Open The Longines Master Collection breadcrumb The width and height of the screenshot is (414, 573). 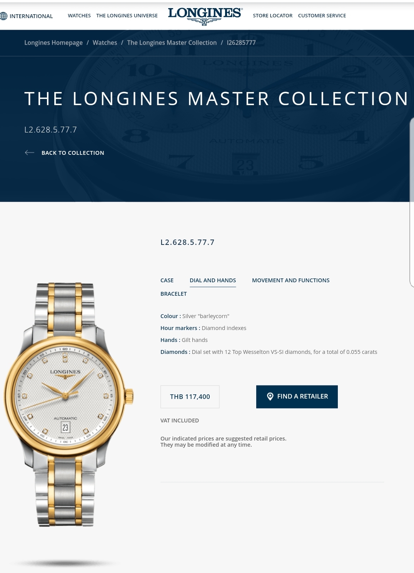pos(172,43)
